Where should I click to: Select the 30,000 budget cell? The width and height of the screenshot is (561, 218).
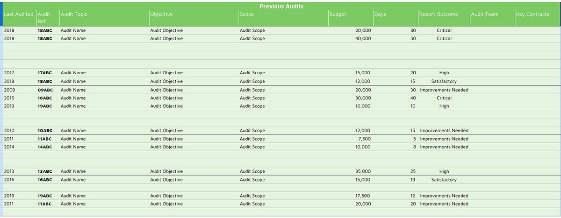pyautogui.click(x=363, y=98)
